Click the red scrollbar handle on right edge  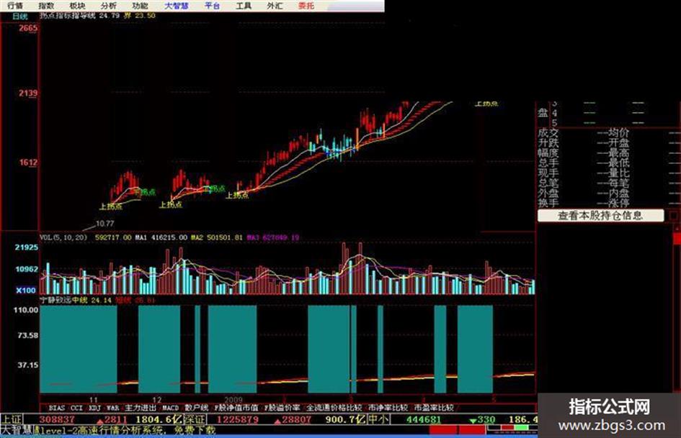coord(677,238)
